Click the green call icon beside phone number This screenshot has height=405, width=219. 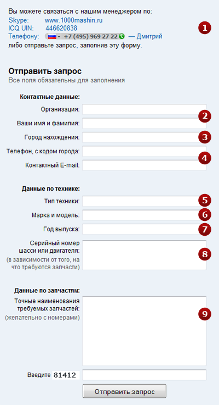coord(122,36)
